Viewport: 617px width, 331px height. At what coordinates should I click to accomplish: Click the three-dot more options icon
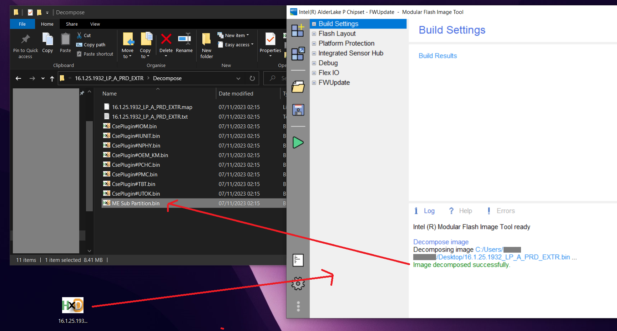coord(298,306)
